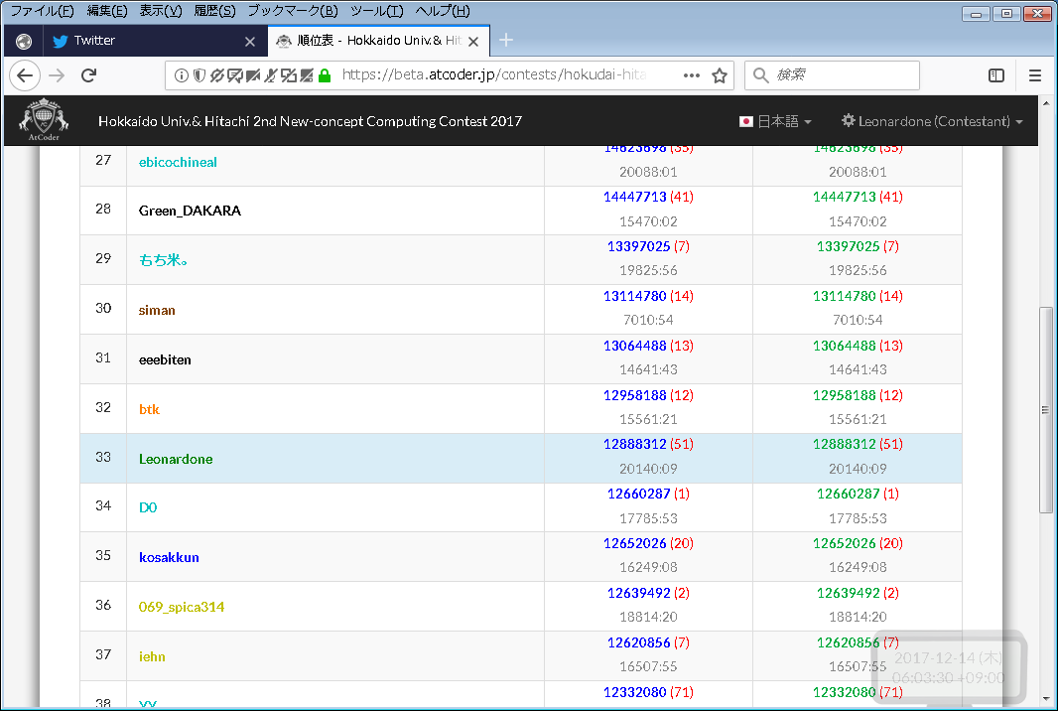Screen dimensions: 1058x711
Task: Open user profile もち米。
Action: [164, 260]
